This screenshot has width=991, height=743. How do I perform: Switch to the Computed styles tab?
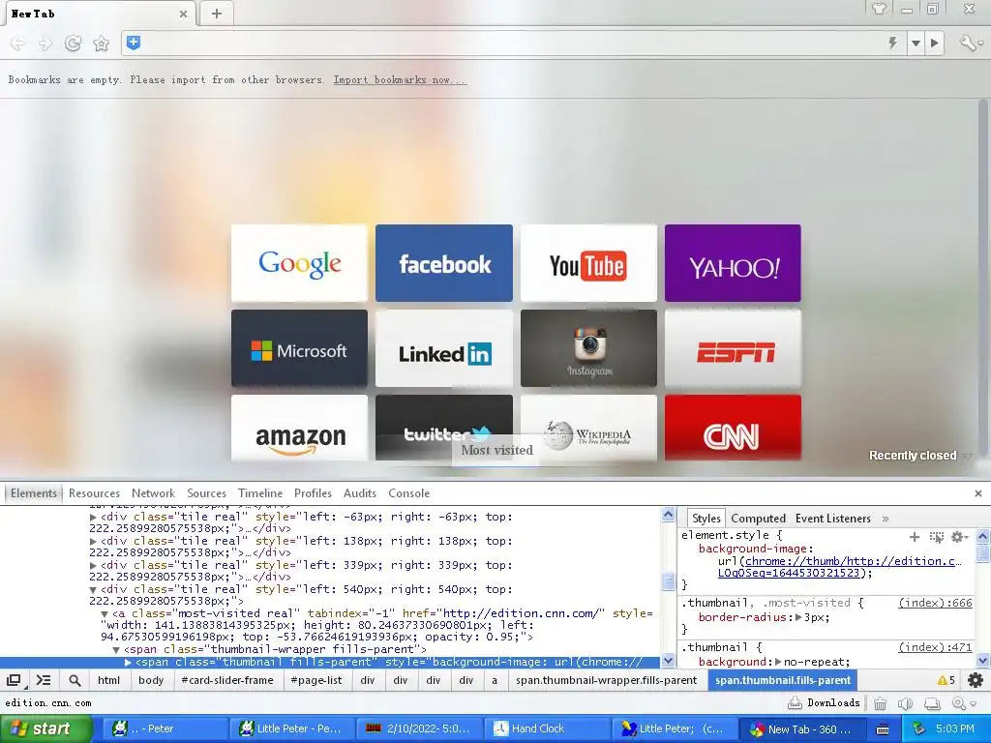[x=758, y=519]
